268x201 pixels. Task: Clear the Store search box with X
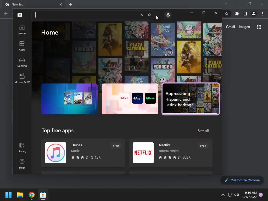(142, 15)
